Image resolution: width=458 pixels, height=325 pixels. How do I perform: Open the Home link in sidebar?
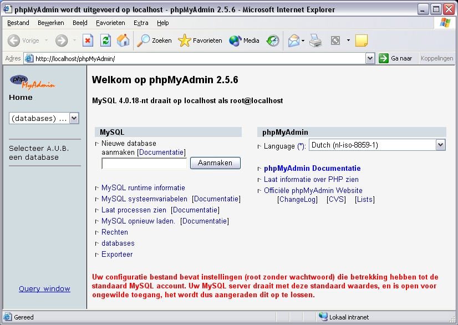pos(21,97)
